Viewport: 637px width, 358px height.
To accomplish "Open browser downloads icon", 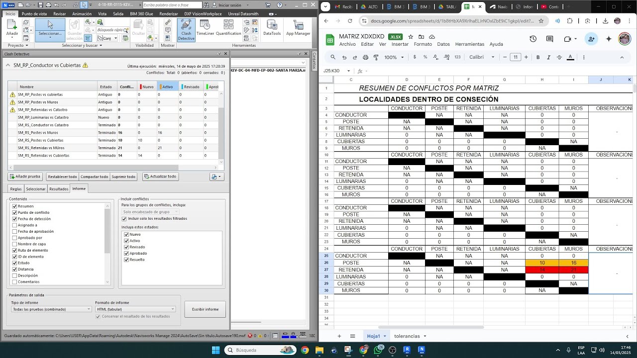I will [x=605, y=21].
